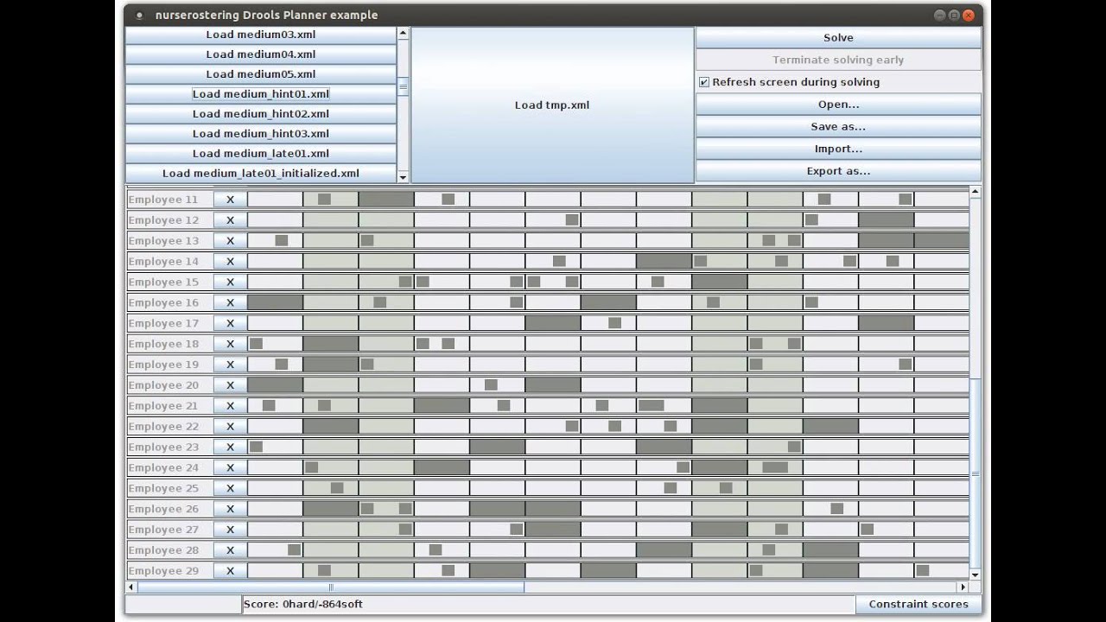The image size is (1106, 622).
Task: Click the X button for Employee 13
Action: pos(230,241)
